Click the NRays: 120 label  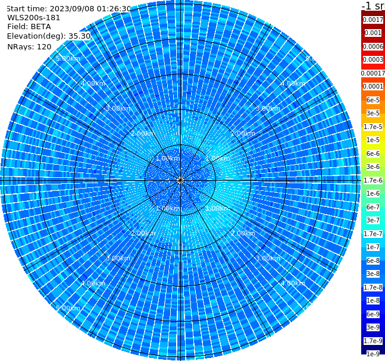point(29,46)
